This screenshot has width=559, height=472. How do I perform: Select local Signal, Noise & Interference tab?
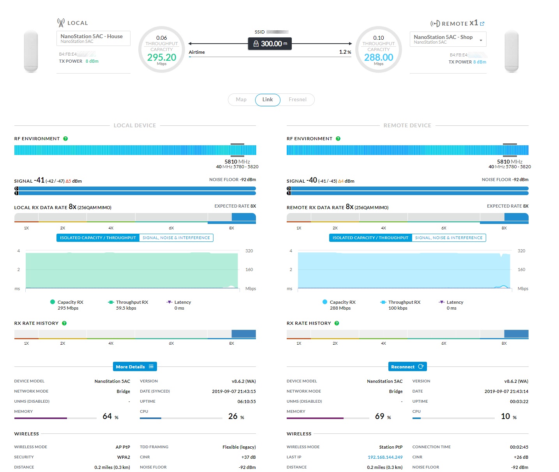(x=176, y=238)
